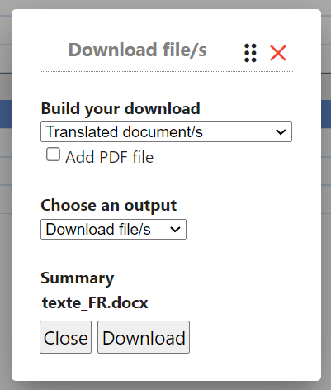
Task: Open the Translated document/s dropdown
Action: (166, 131)
